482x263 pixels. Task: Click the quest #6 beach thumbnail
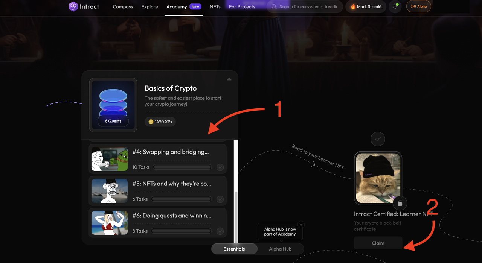pos(110,223)
